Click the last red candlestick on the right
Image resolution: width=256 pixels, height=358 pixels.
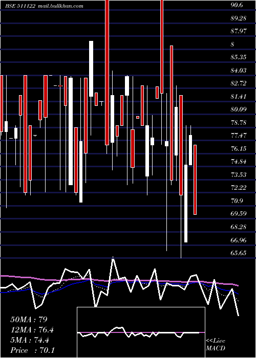195,180
